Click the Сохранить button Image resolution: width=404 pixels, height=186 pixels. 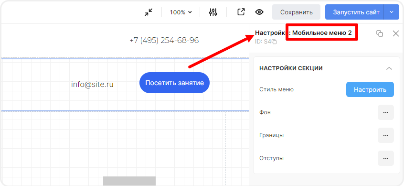(296, 12)
